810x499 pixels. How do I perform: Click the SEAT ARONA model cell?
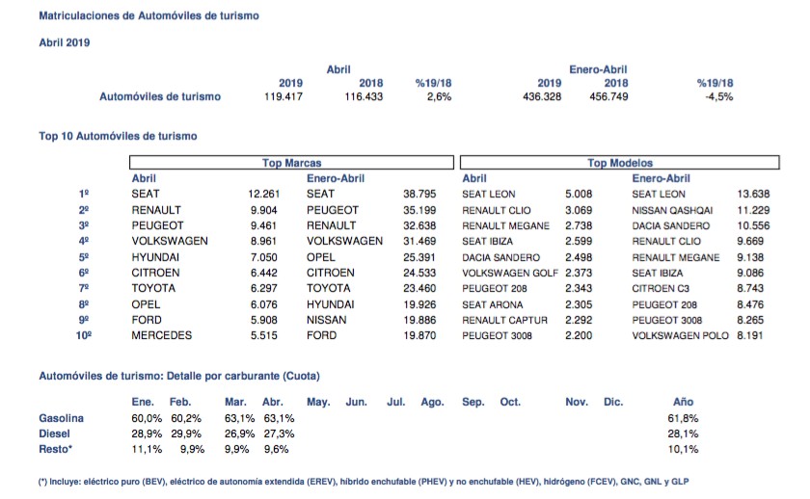493,305
